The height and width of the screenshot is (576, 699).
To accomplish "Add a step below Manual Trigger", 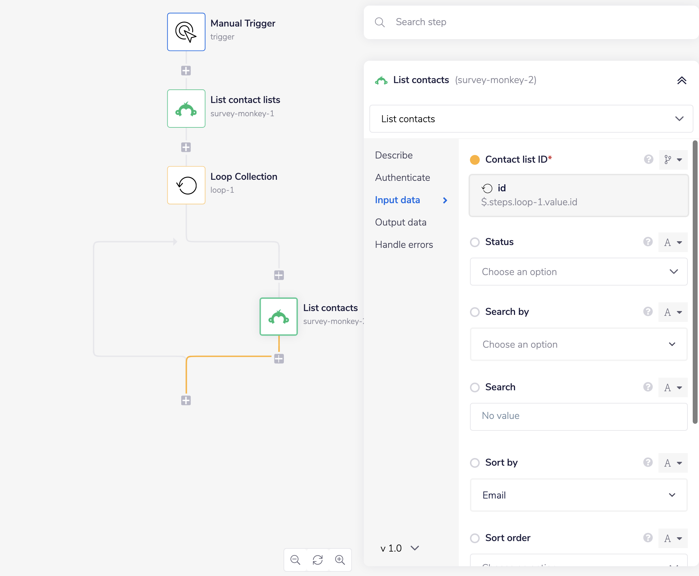I will [x=186, y=71].
